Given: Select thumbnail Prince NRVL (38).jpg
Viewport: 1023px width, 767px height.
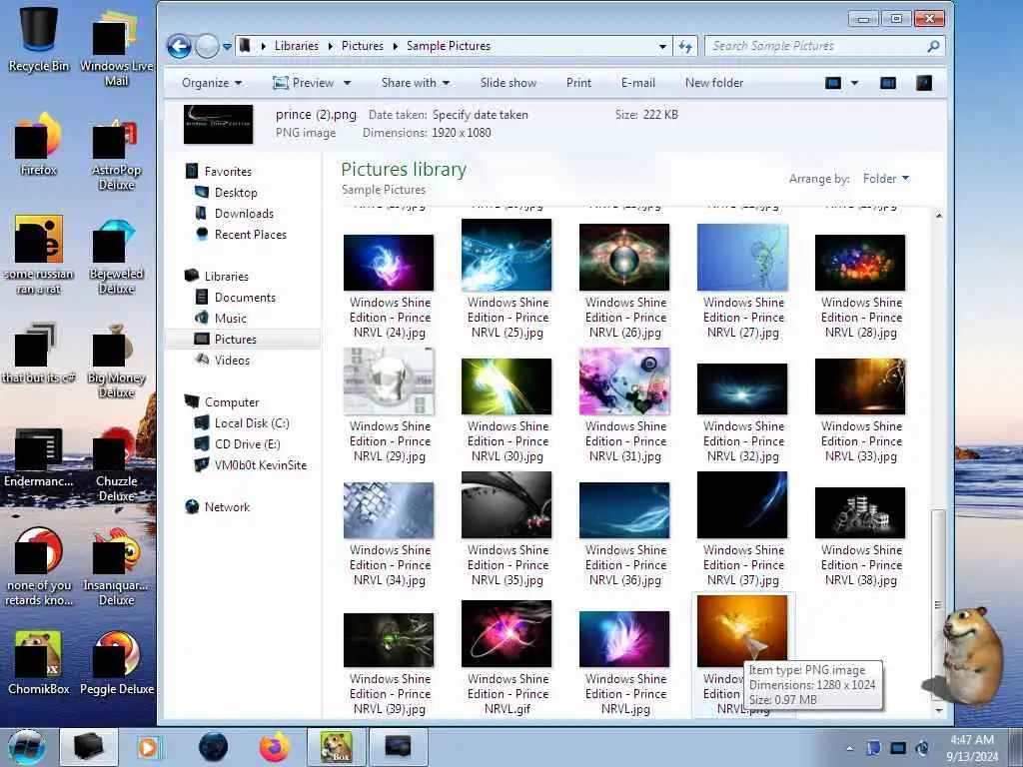Looking at the screenshot, I should [860, 512].
